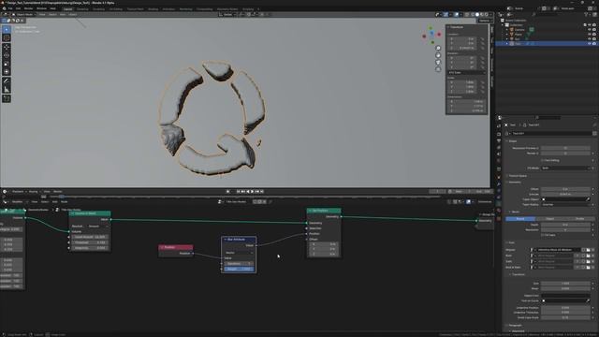This screenshot has width=599, height=337.
Task: Select Round bevel mode button
Action: (520, 219)
